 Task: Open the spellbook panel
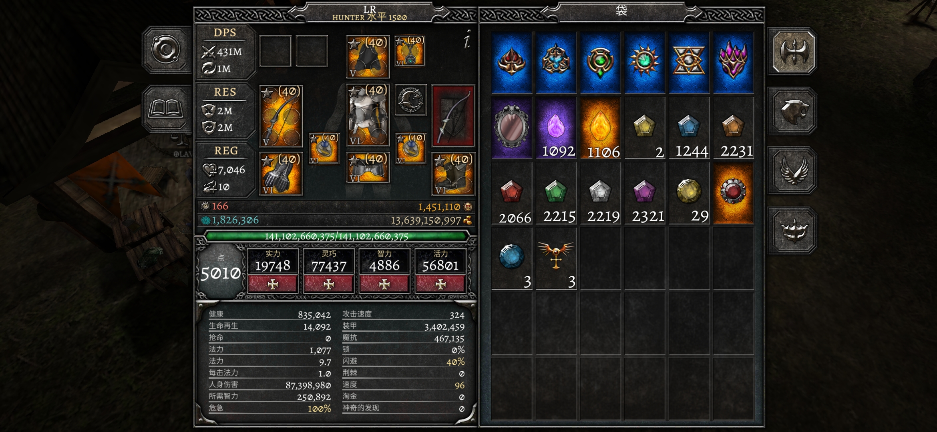[166, 109]
